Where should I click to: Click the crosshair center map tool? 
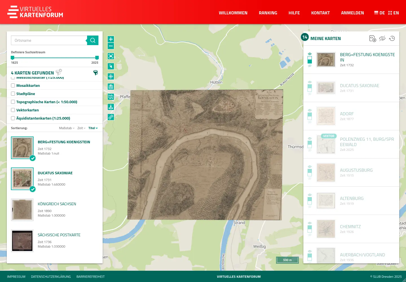click(111, 76)
